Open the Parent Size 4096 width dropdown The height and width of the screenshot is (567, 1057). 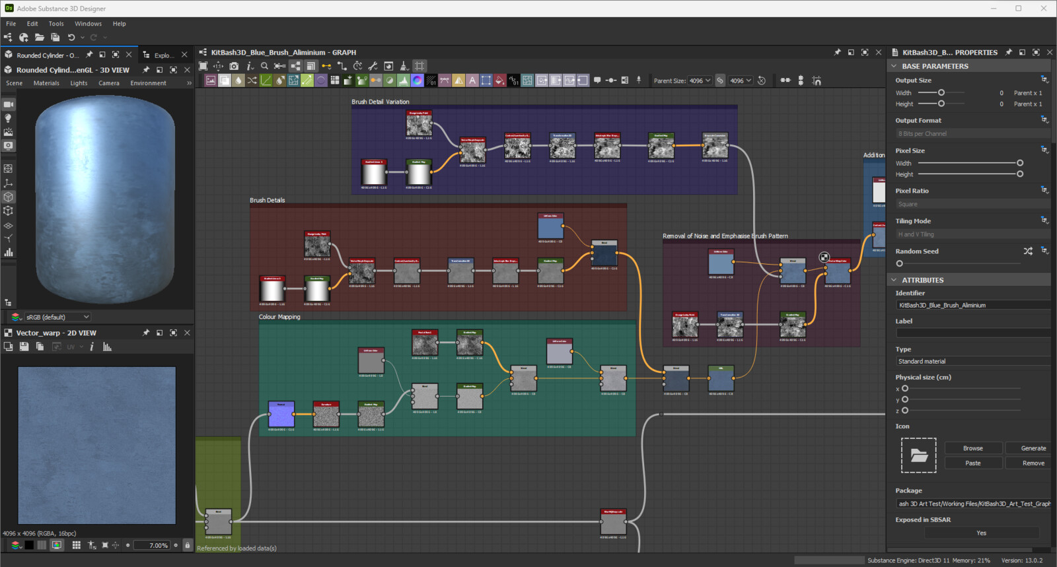coord(700,81)
